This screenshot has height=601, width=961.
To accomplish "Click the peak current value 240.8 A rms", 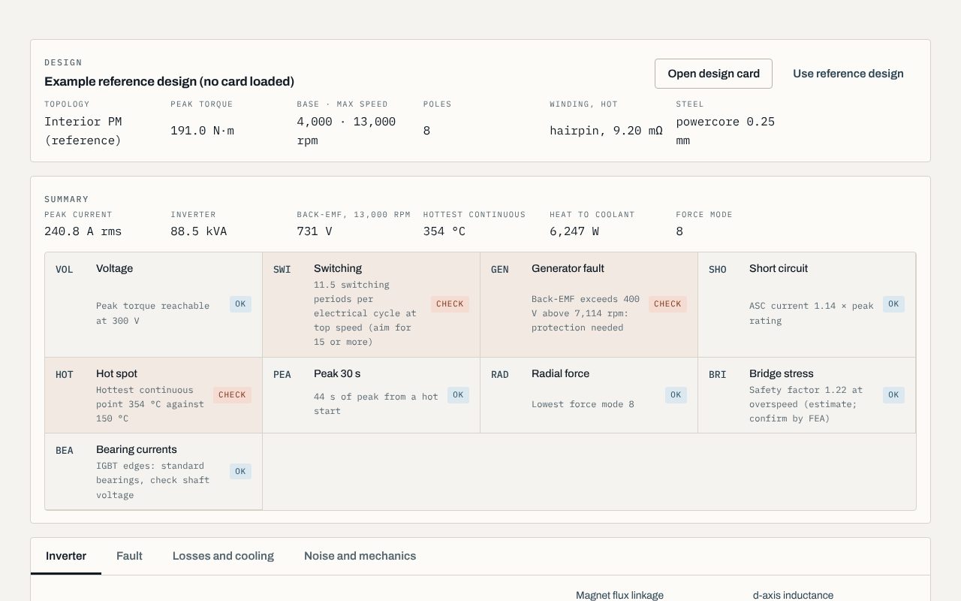I will (x=83, y=231).
